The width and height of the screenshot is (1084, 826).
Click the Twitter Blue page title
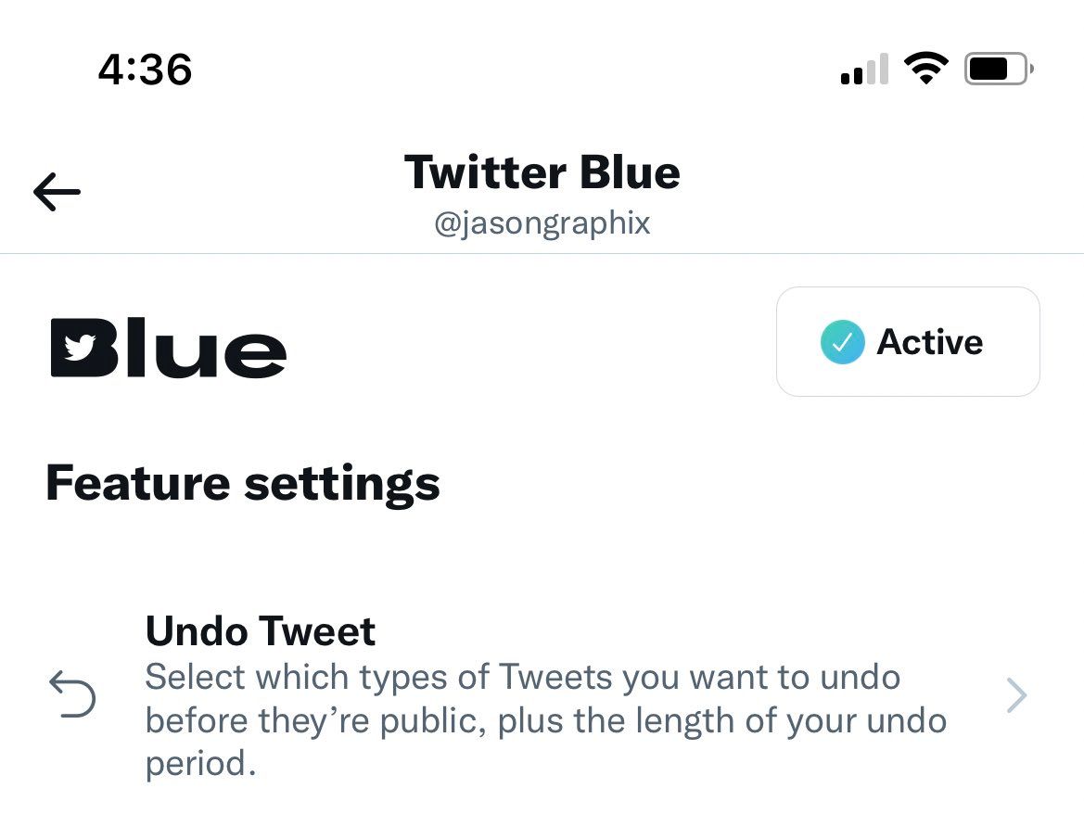click(542, 172)
